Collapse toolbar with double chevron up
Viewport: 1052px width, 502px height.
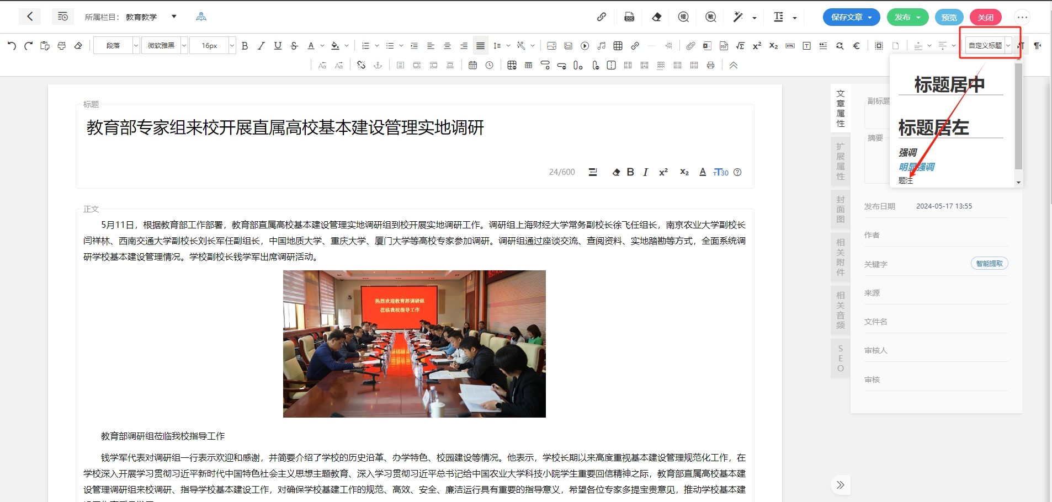pyautogui.click(x=733, y=65)
